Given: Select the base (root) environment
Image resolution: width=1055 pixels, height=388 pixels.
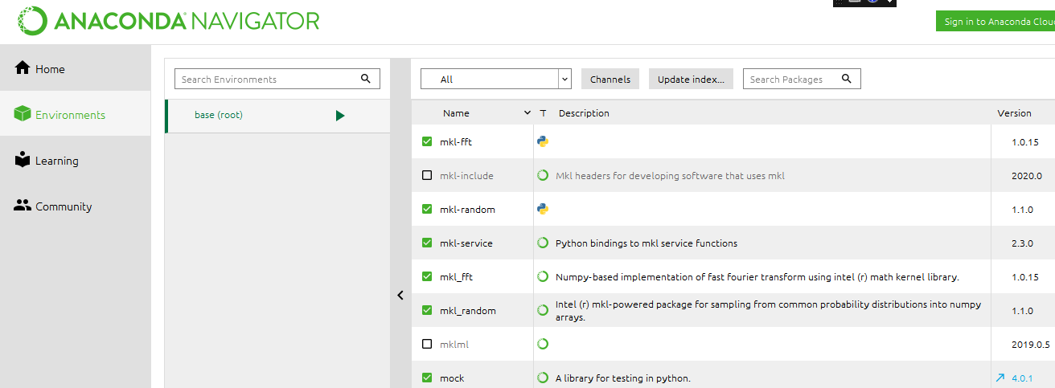Looking at the screenshot, I should [277, 116].
